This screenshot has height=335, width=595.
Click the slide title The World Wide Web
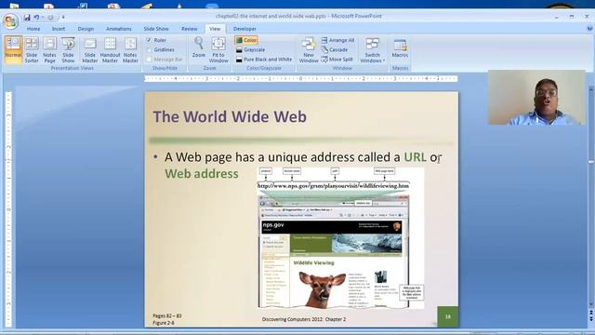pyautogui.click(x=230, y=116)
